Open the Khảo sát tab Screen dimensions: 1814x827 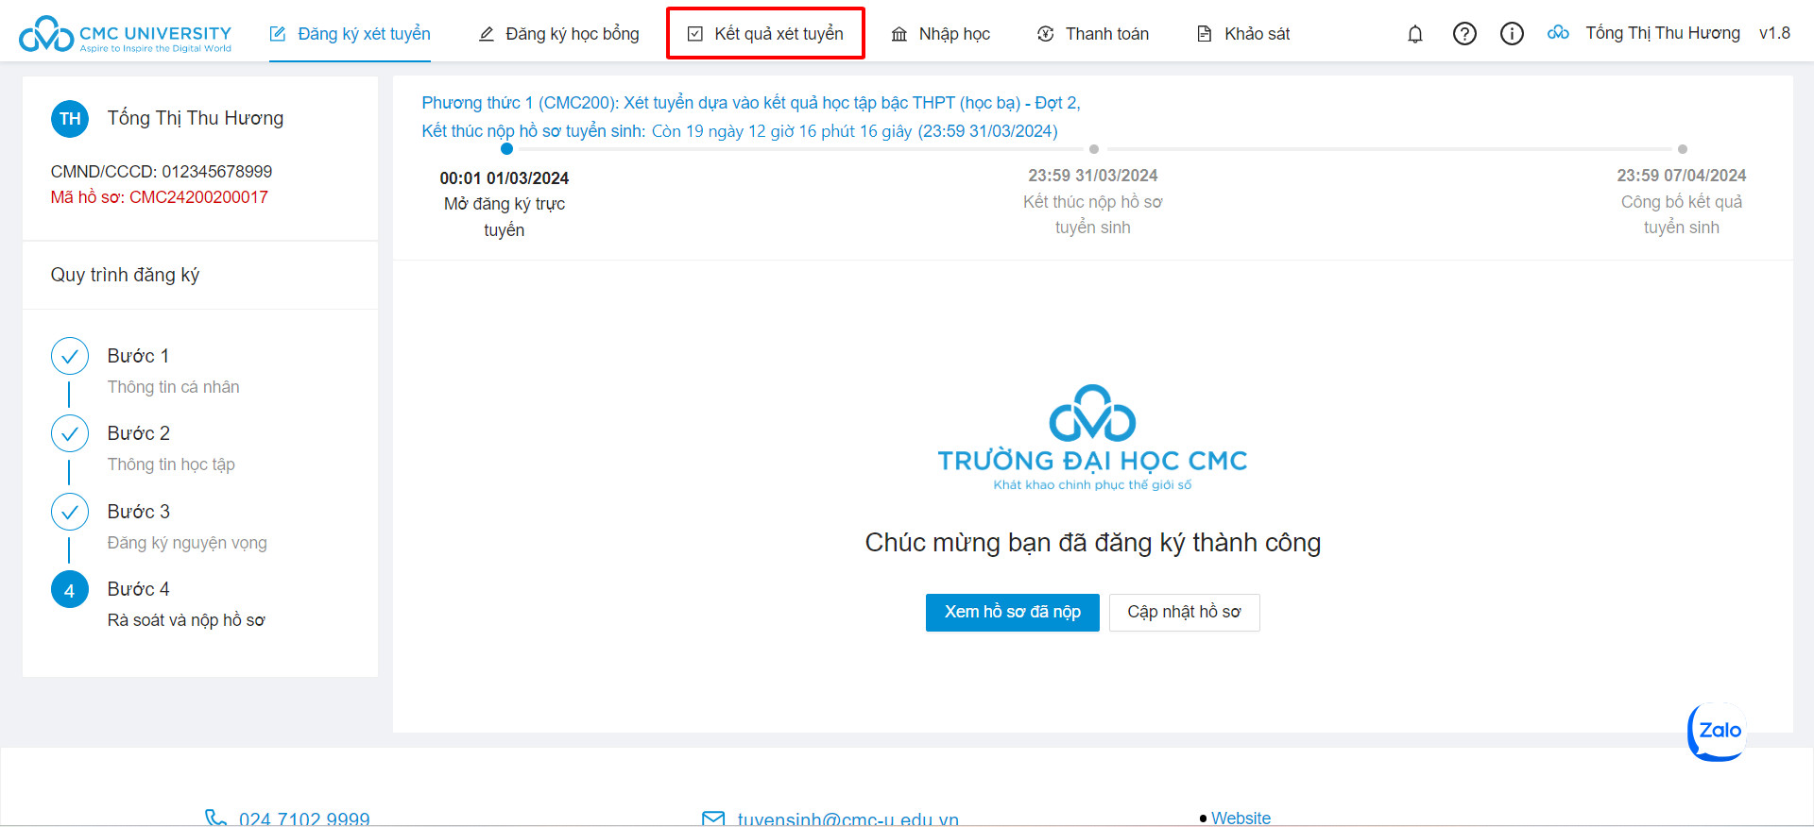pos(1243,34)
